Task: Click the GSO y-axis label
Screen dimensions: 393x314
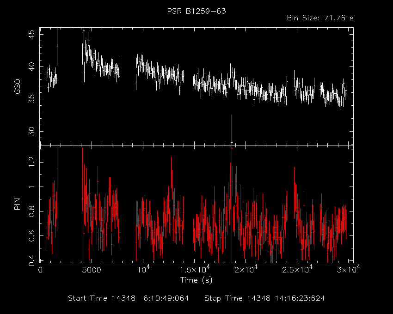Action: [17, 87]
